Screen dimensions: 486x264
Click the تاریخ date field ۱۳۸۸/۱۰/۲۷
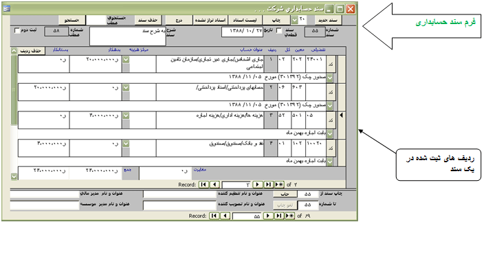[x=243, y=32]
